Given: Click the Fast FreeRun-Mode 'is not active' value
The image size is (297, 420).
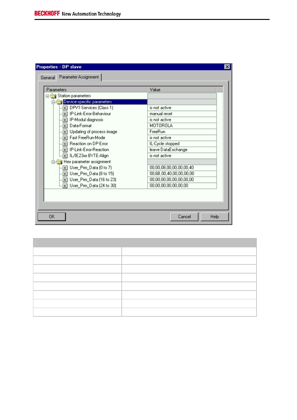Looking at the screenshot, I should pos(182,138).
